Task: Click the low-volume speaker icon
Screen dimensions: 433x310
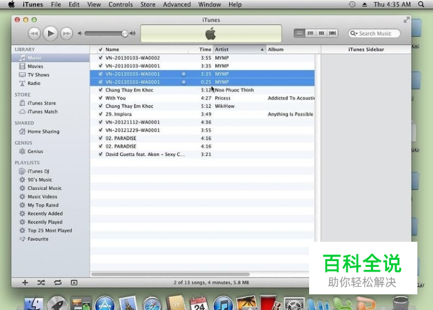Action: [x=80, y=33]
